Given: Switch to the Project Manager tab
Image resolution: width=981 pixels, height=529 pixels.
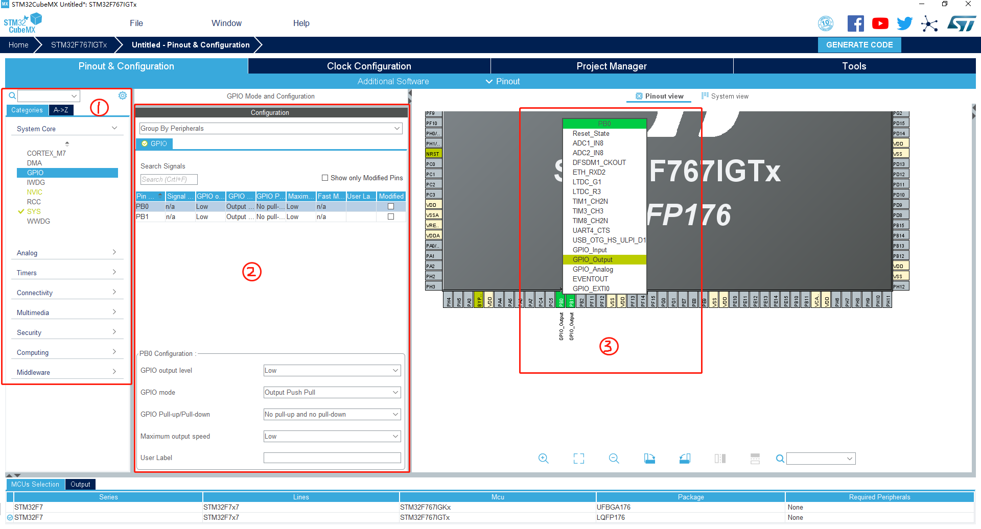Looking at the screenshot, I should tap(612, 66).
